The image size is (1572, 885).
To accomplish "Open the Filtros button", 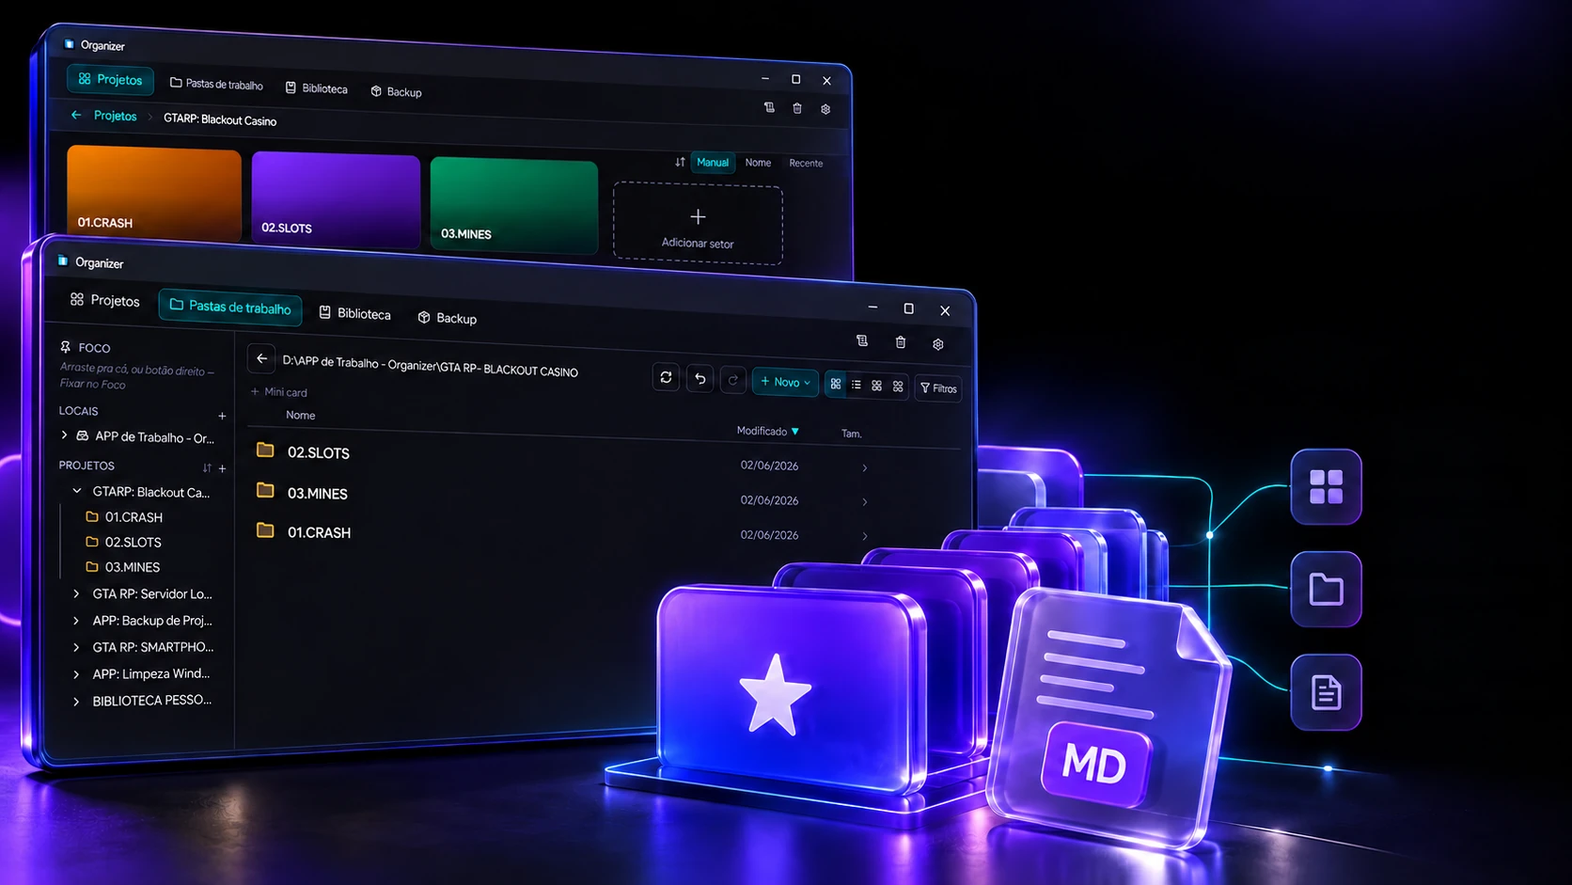I will coord(938,387).
